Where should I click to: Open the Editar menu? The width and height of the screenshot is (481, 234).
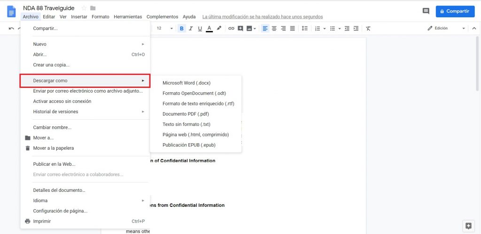[49, 17]
